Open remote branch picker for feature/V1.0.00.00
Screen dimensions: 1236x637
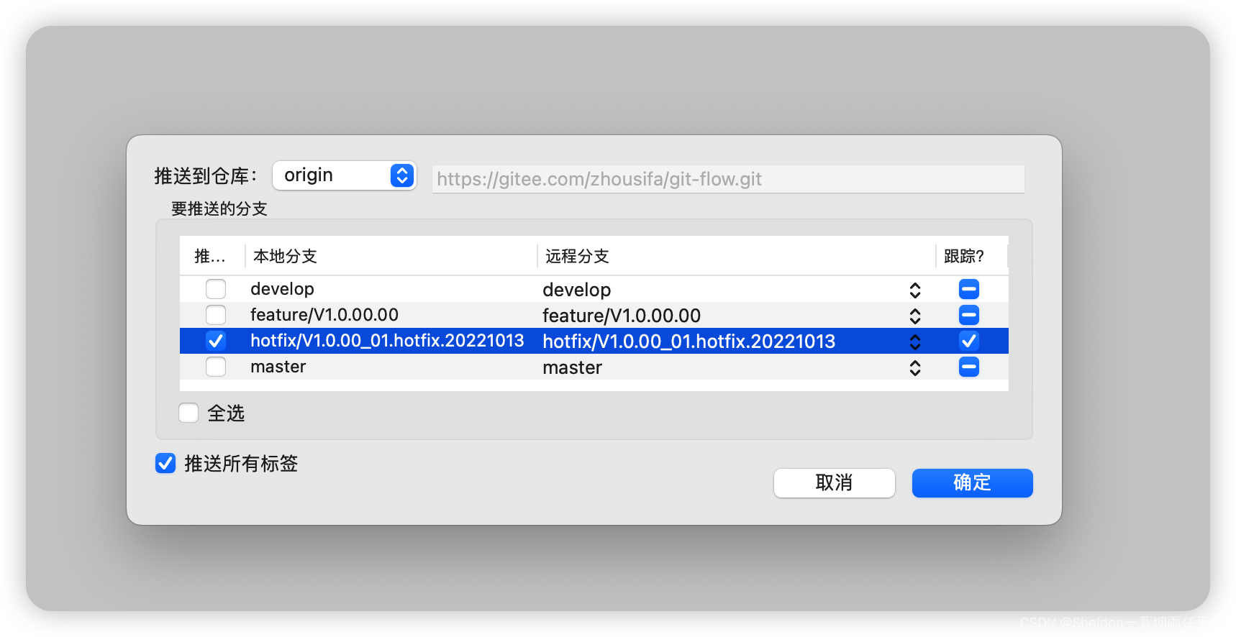pyautogui.click(x=915, y=316)
